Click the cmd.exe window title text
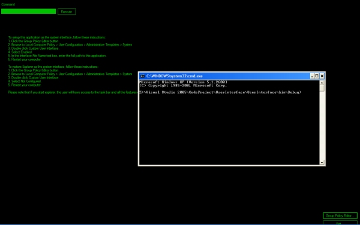Viewport: 360px width, 225px height. pos(175,76)
